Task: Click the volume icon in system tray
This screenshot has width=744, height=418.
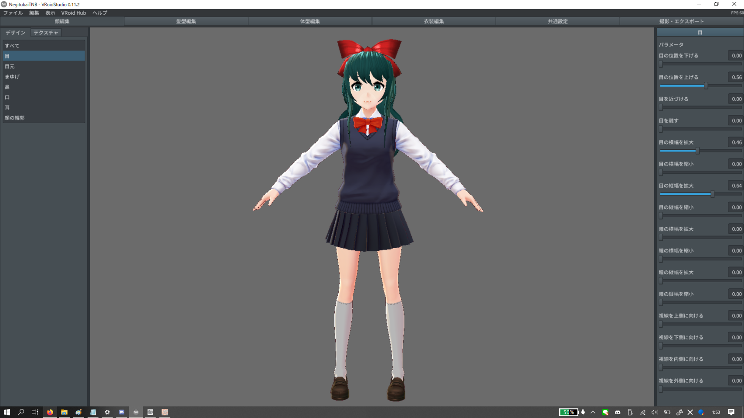Action: tap(654, 412)
